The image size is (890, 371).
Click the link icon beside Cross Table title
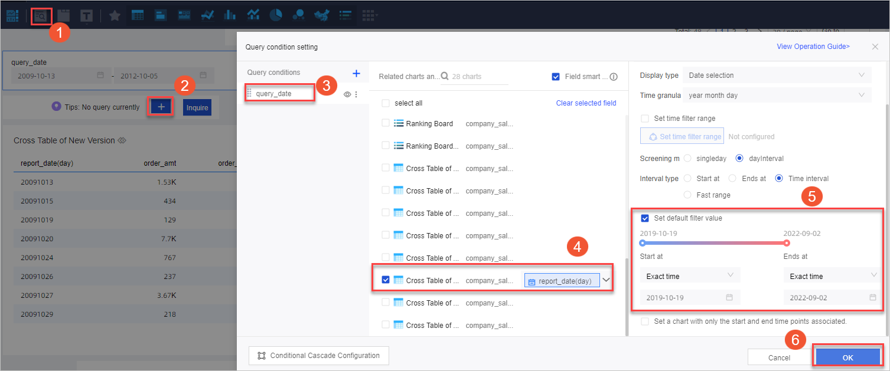[x=122, y=140]
